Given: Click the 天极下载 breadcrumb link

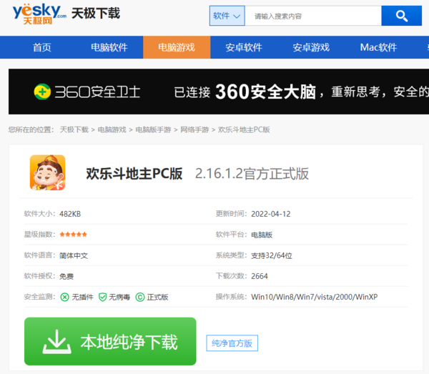Looking at the screenshot, I should pos(74,129).
